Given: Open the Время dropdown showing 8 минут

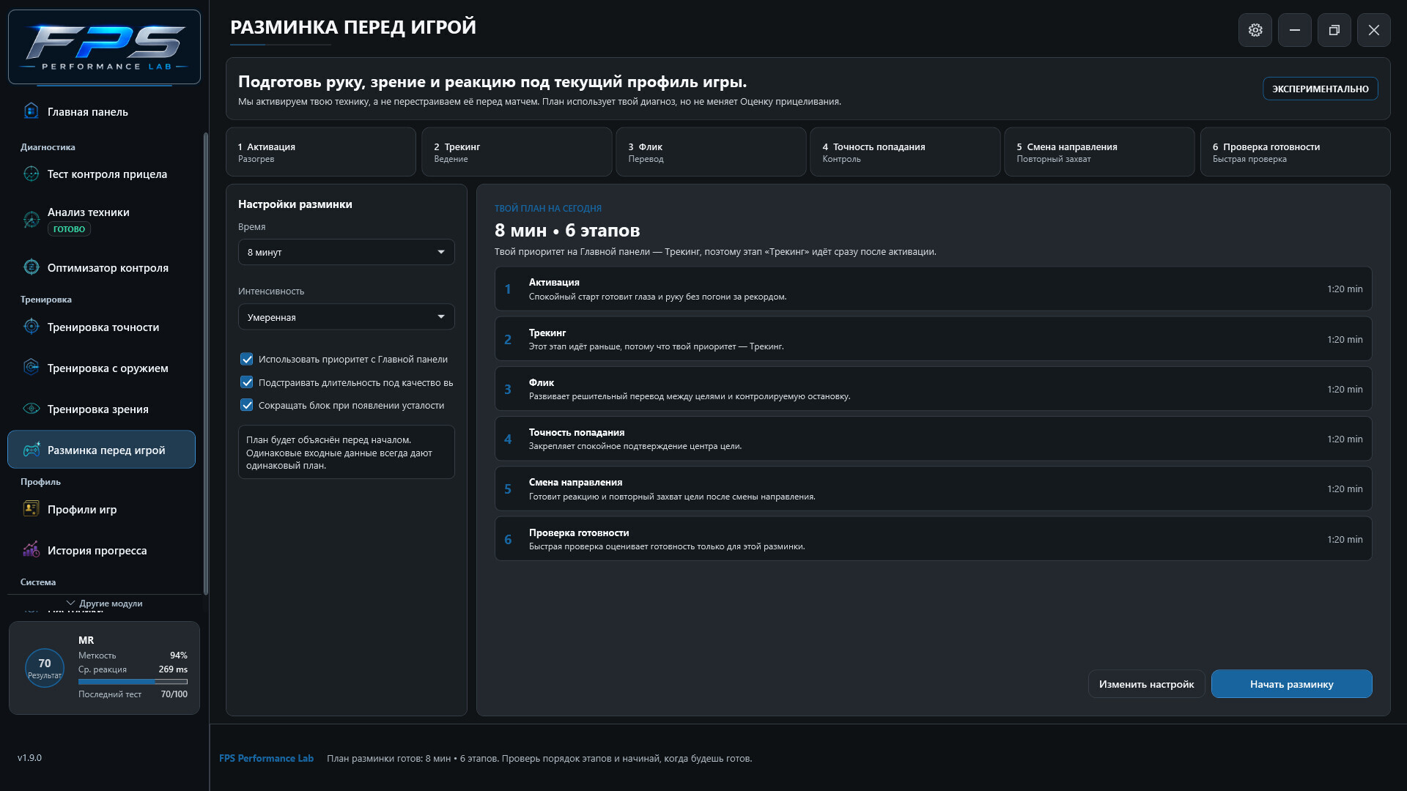Looking at the screenshot, I should pyautogui.click(x=346, y=252).
